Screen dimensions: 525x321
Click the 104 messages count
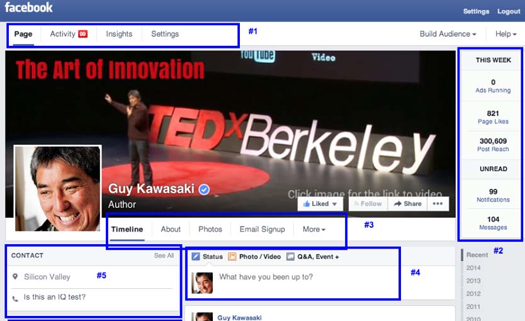[493, 219]
